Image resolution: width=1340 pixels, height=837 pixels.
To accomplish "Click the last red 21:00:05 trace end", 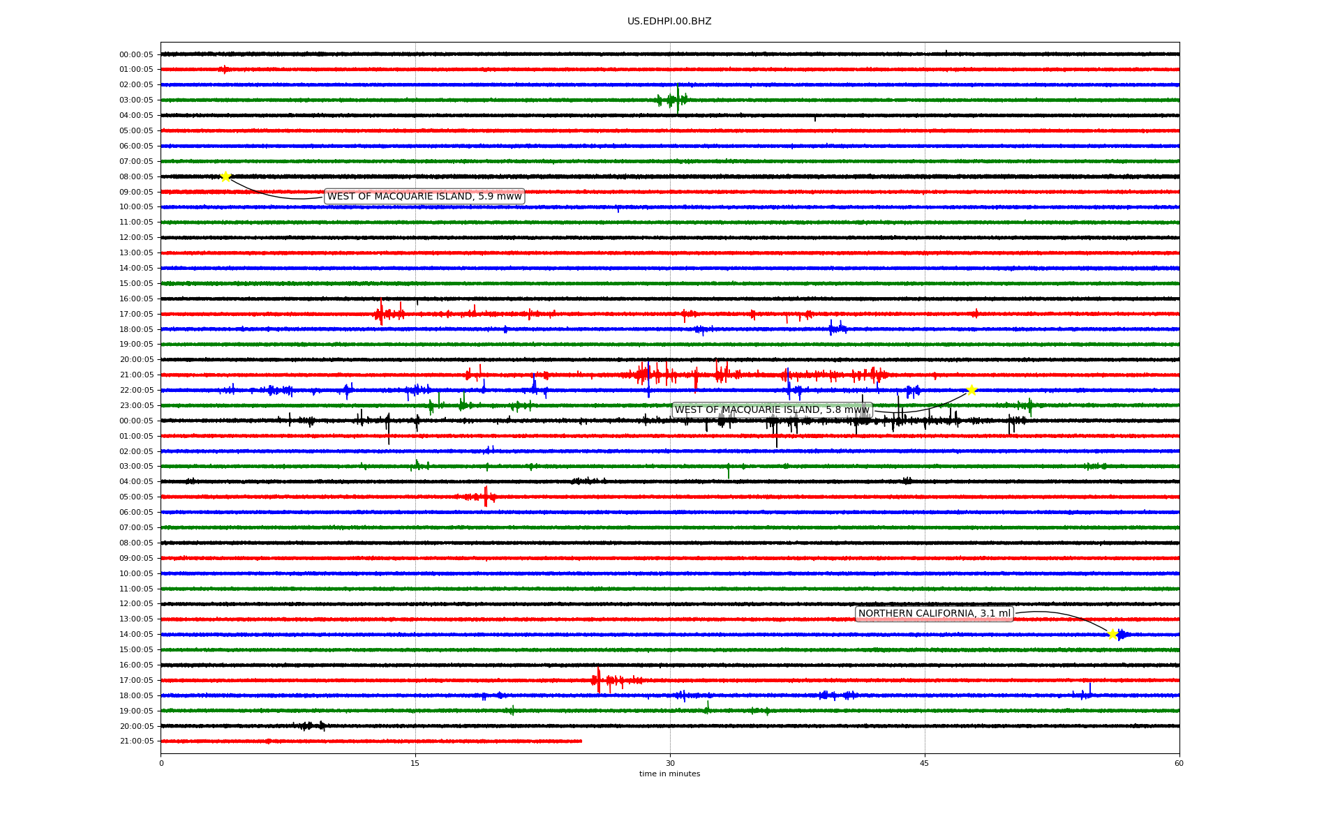I will tap(581, 741).
